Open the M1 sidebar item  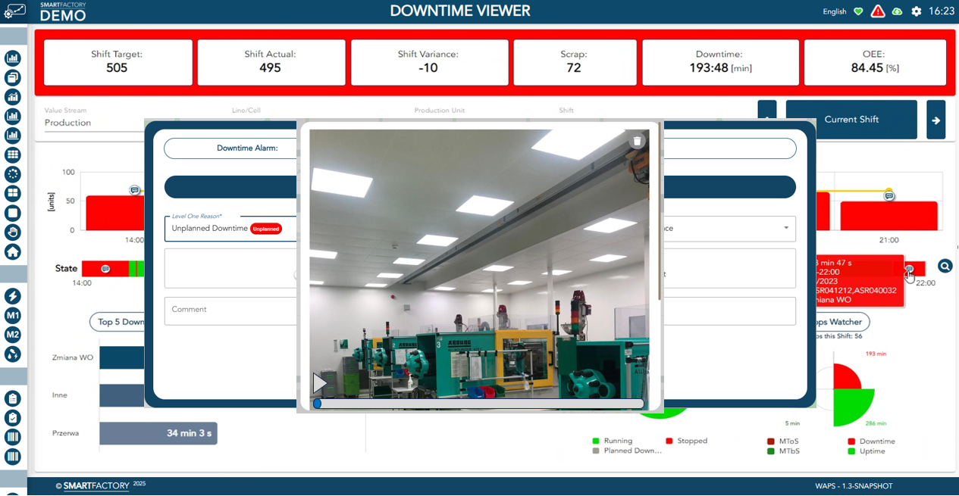(x=13, y=315)
